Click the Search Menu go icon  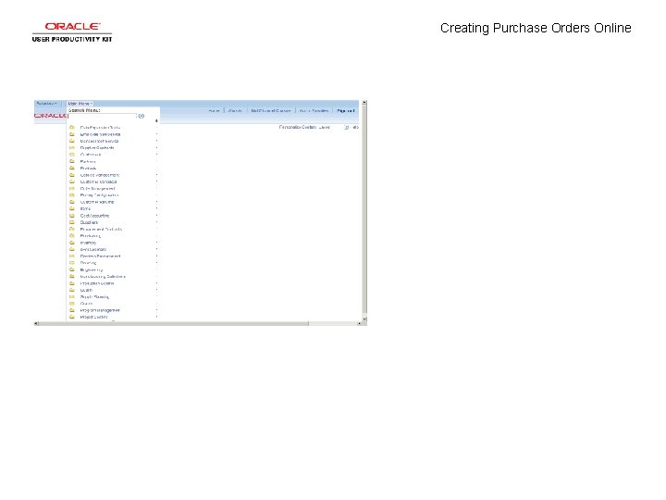click(141, 116)
